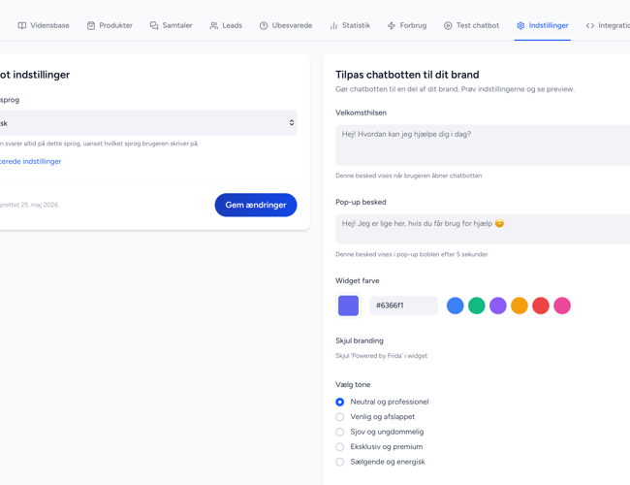This screenshot has height=485, width=630.
Task: Choose the blue widget color preset
Action: tap(456, 306)
